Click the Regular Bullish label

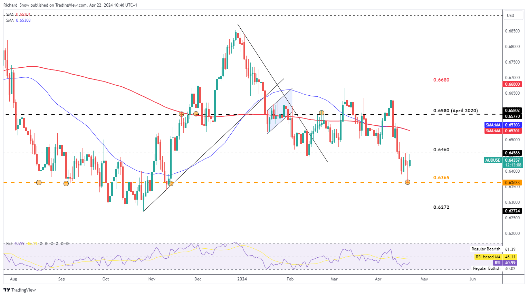click(487, 268)
